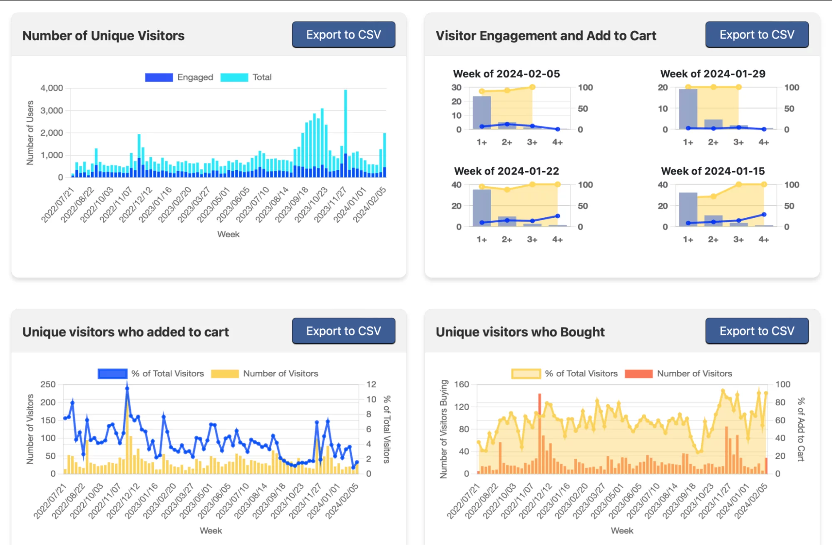Hide the blue % of Total Visitors series
This screenshot has width=832, height=545.
(151, 373)
